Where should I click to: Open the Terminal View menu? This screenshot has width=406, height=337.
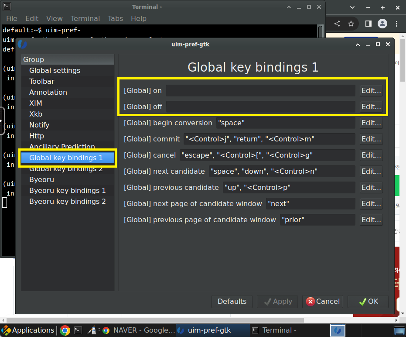pyautogui.click(x=55, y=19)
